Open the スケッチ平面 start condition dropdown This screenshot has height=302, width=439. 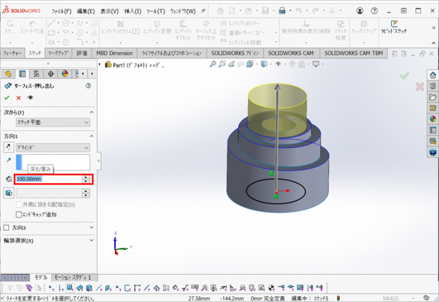pos(52,122)
